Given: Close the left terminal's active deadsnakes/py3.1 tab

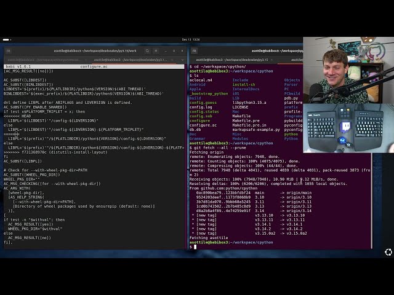Looking at the screenshot, I should point(172,60).
